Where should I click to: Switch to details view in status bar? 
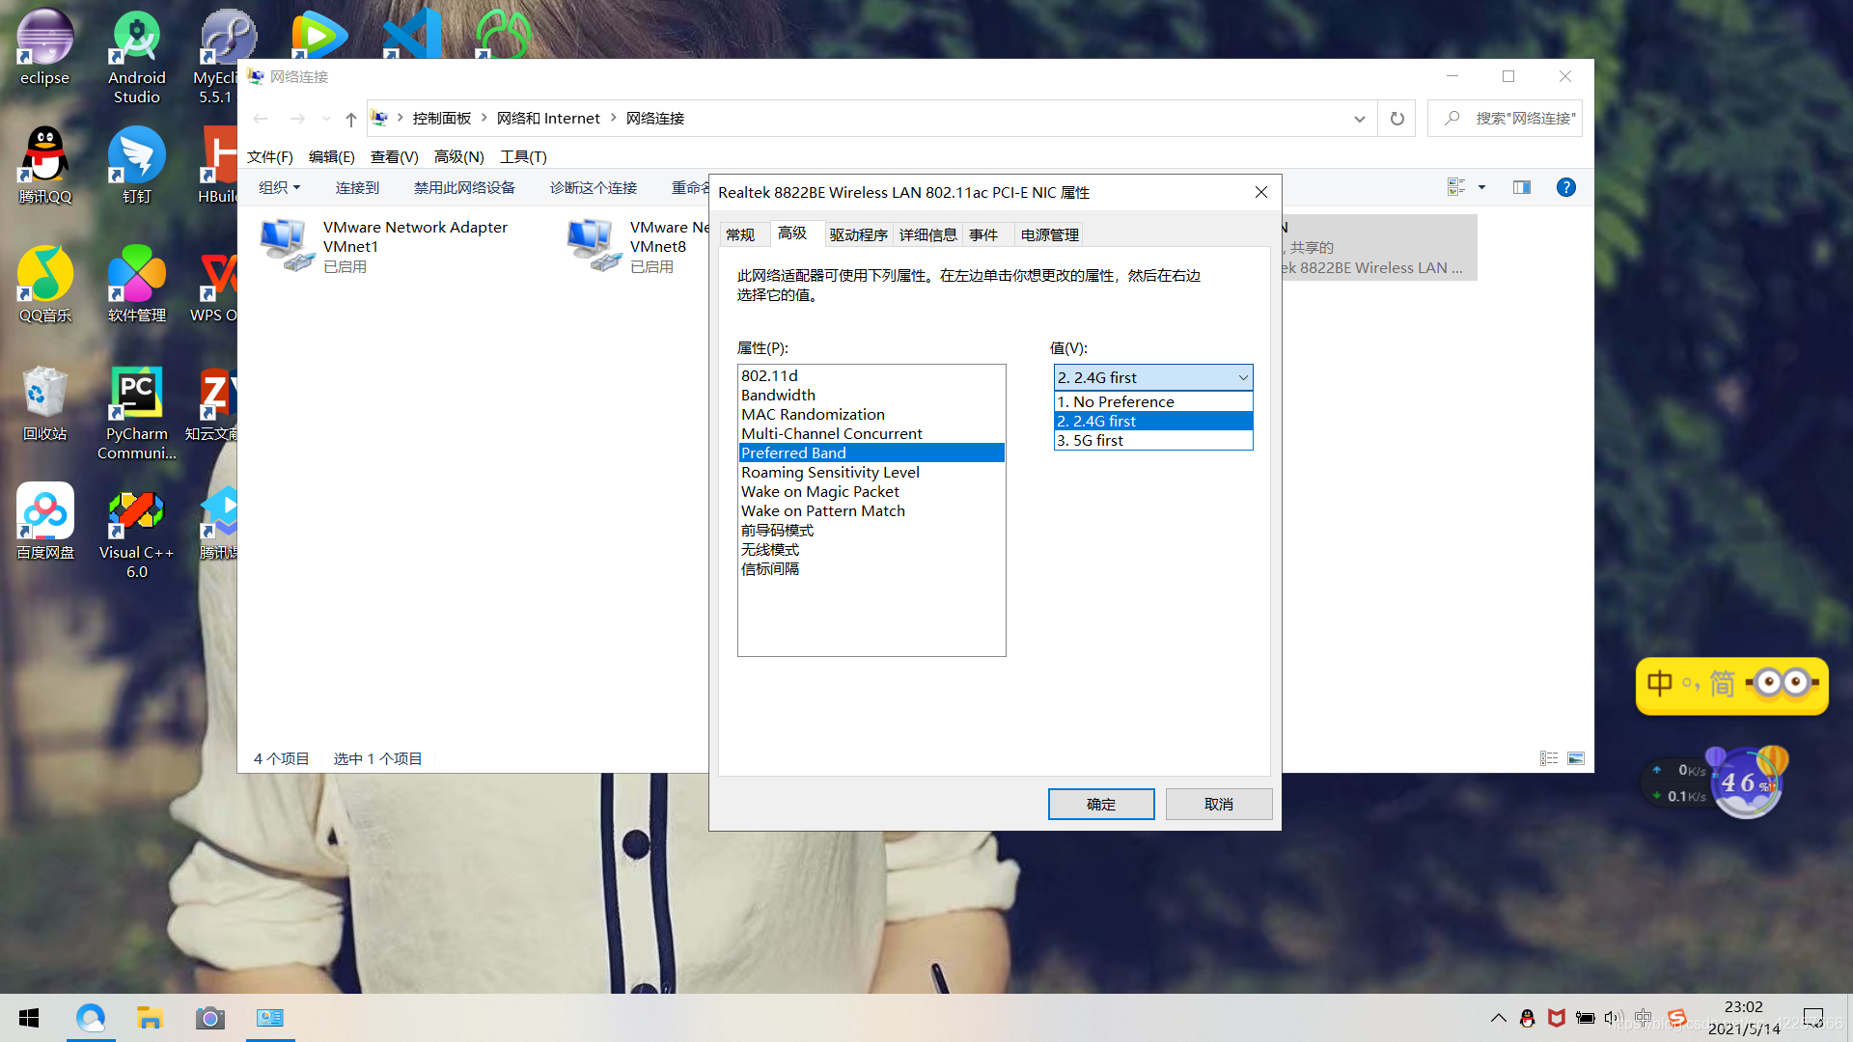pyautogui.click(x=1549, y=758)
